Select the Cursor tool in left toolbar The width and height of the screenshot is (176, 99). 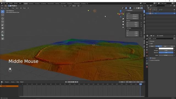(x=2, y=15)
